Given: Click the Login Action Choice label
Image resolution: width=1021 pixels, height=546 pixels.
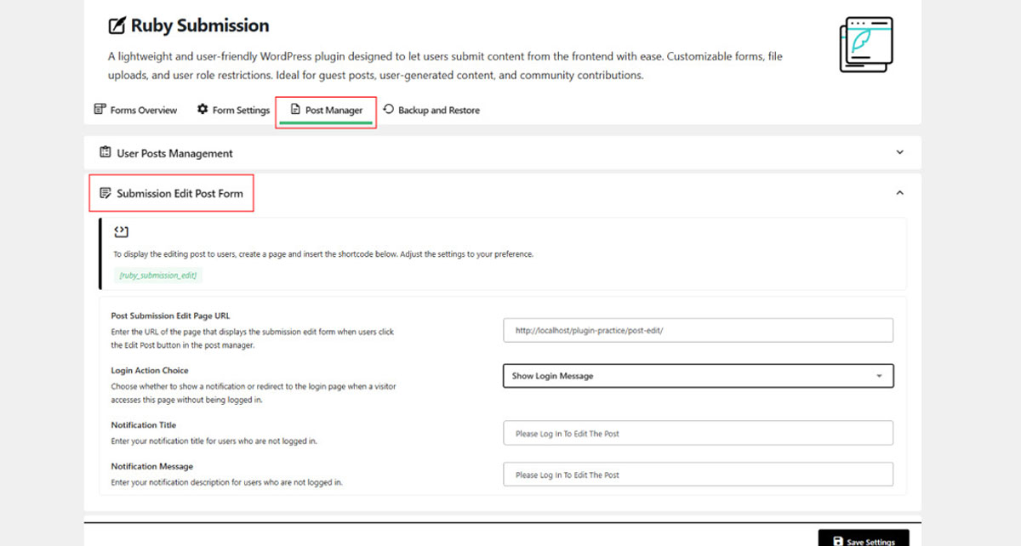Looking at the screenshot, I should pyautogui.click(x=150, y=371).
